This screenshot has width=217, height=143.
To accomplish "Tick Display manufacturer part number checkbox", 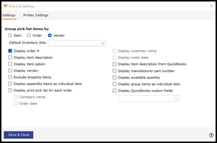I will [115, 71].
